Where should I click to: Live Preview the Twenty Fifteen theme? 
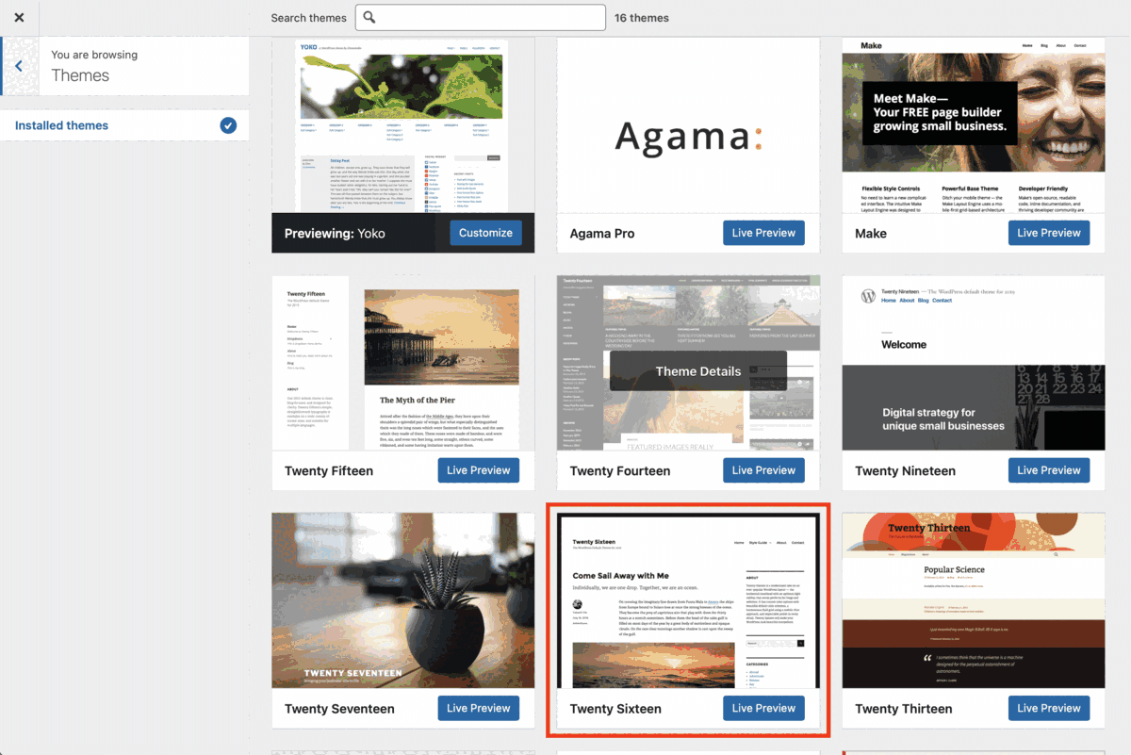tap(479, 470)
